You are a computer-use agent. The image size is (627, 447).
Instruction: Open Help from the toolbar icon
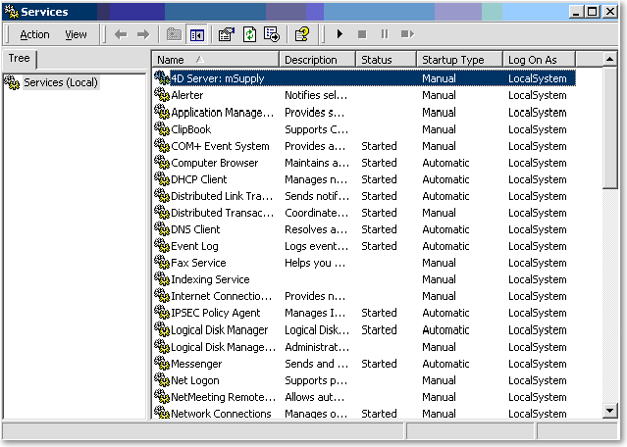(302, 34)
